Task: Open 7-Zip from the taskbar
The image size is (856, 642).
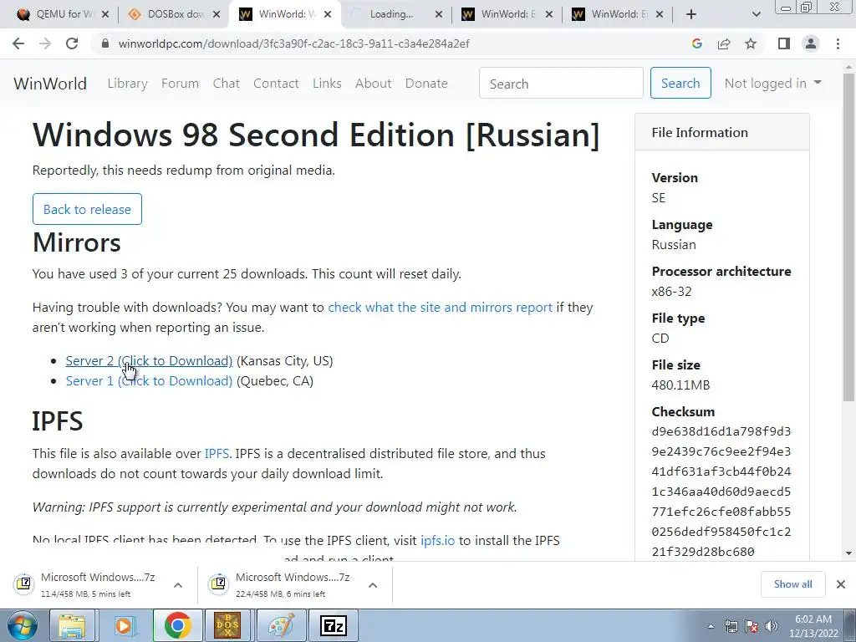Action: click(334, 625)
